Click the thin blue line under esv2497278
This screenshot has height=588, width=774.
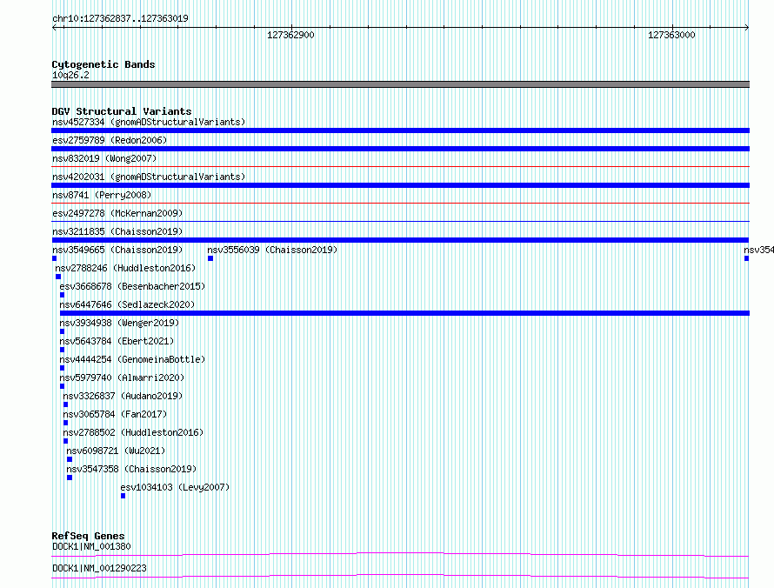pos(400,221)
